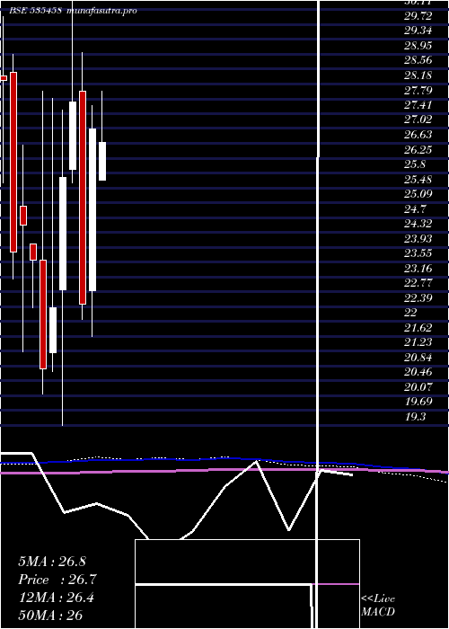The image size is (449, 629).
Task: Click the BSE 535458 munafasutra.pro title
Action: (74, 11)
